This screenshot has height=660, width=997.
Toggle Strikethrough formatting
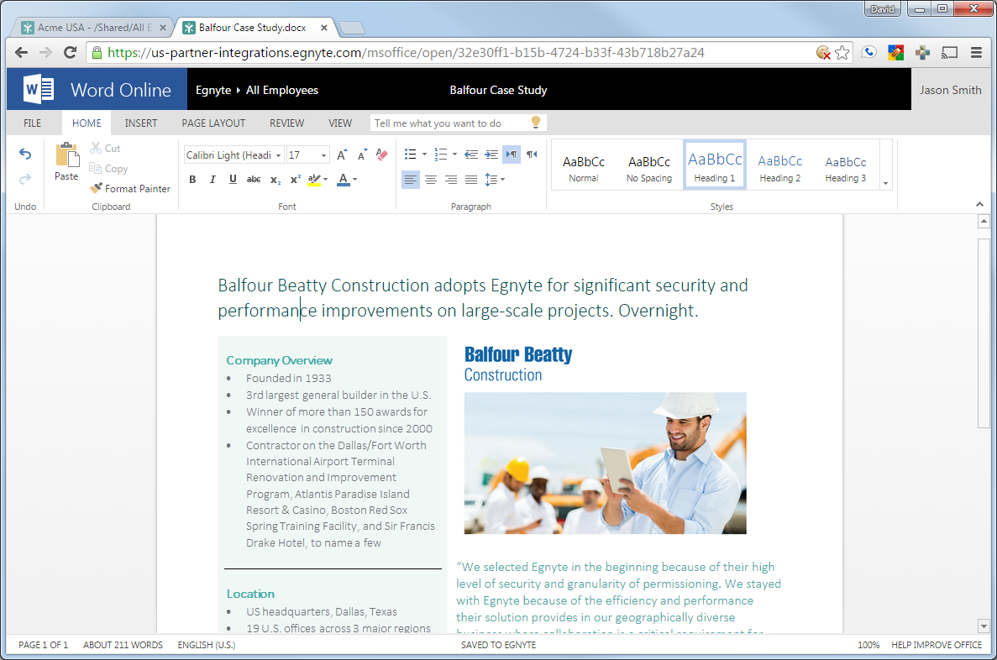point(254,180)
